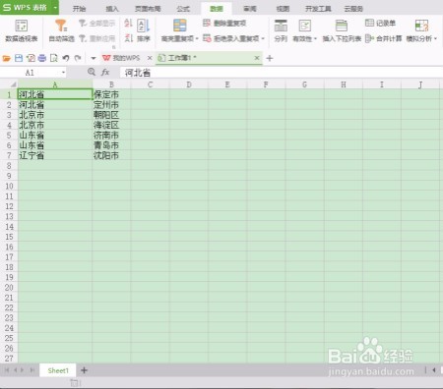Click Show All (全部显示) filter button
This screenshot has height=389, width=443.
[x=97, y=23]
